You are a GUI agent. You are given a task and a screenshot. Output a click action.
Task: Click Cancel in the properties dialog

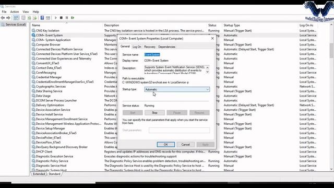(x=186, y=145)
